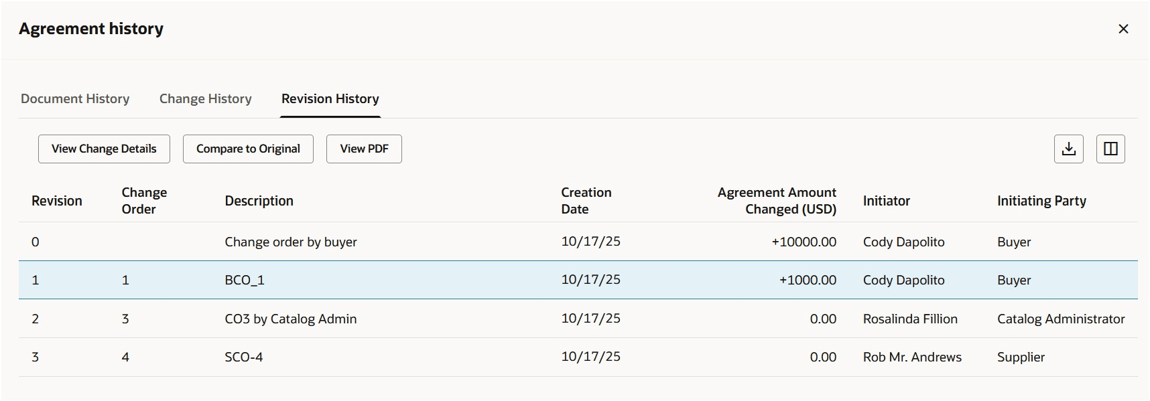Click the download export icon
Viewport: 1150px width, 401px height.
click(x=1068, y=149)
